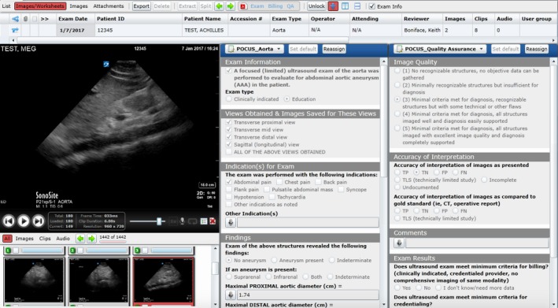This screenshot has height=308, width=558.
Task: Click the clip playback speed slider handle
Action: pyautogui.click(x=159, y=221)
